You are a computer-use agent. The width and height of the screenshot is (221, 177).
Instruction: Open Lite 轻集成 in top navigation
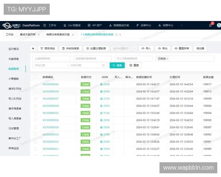click(72, 25)
